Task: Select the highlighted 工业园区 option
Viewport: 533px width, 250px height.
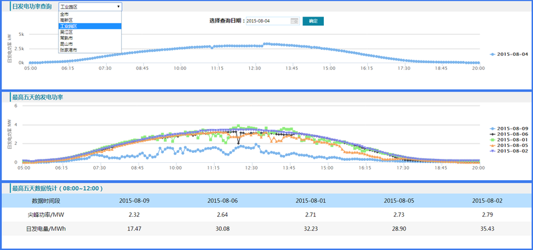Action: click(x=90, y=26)
